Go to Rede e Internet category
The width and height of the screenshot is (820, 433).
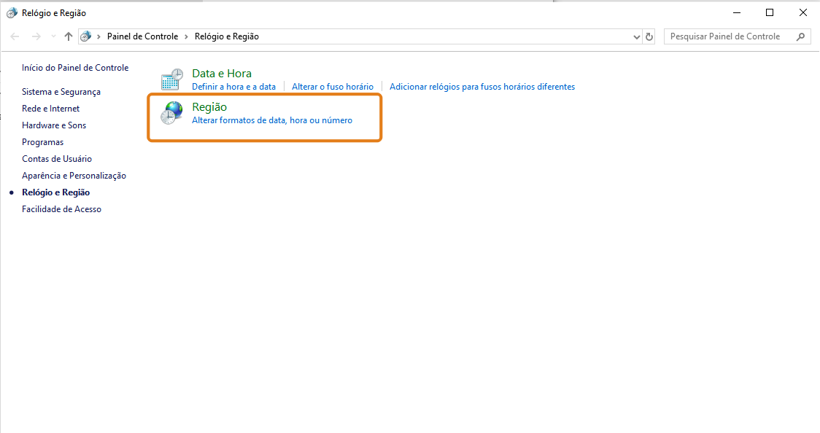51,109
